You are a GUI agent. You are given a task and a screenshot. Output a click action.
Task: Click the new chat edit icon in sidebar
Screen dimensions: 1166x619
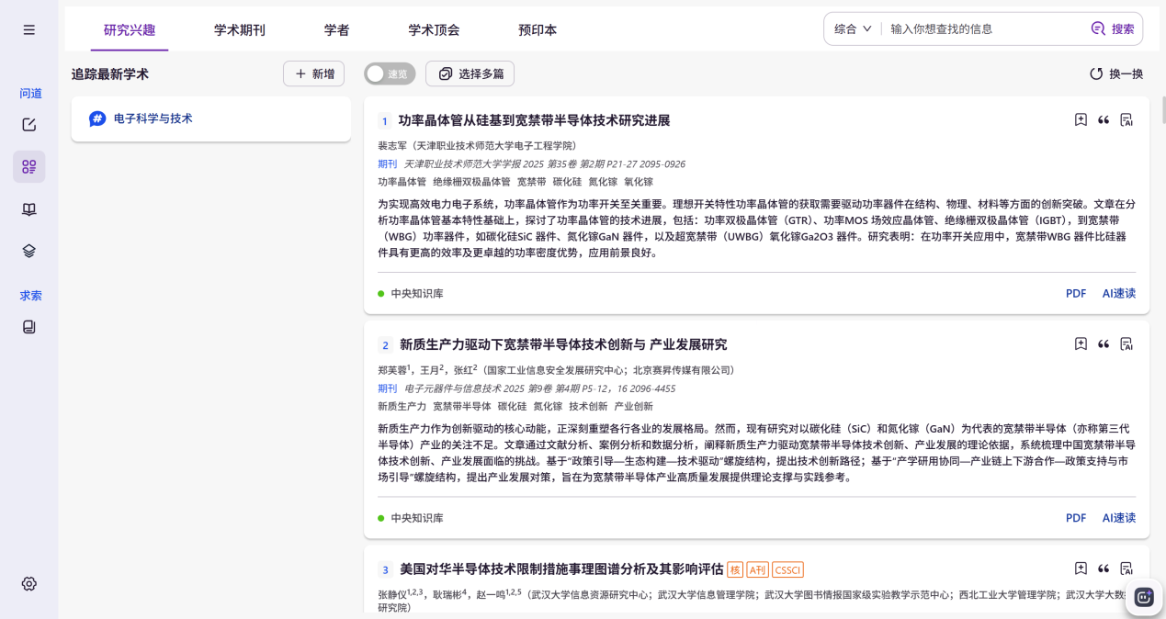pyautogui.click(x=29, y=125)
